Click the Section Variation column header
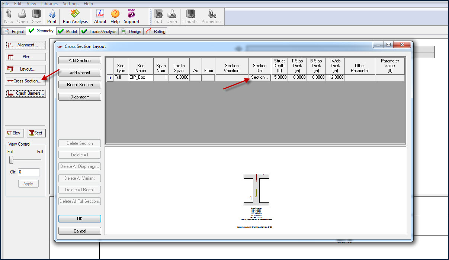 pos(232,66)
